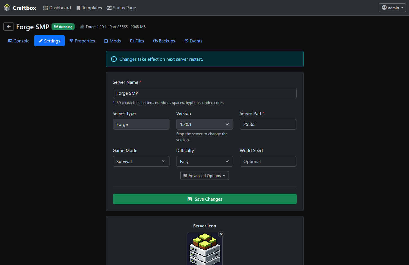409x265 pixels.
Task: Expand Advanced Options
Action: tap(205, 176)
